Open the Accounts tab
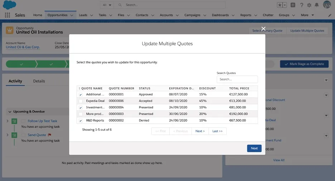Screen dimensions: 335x181 166,15
